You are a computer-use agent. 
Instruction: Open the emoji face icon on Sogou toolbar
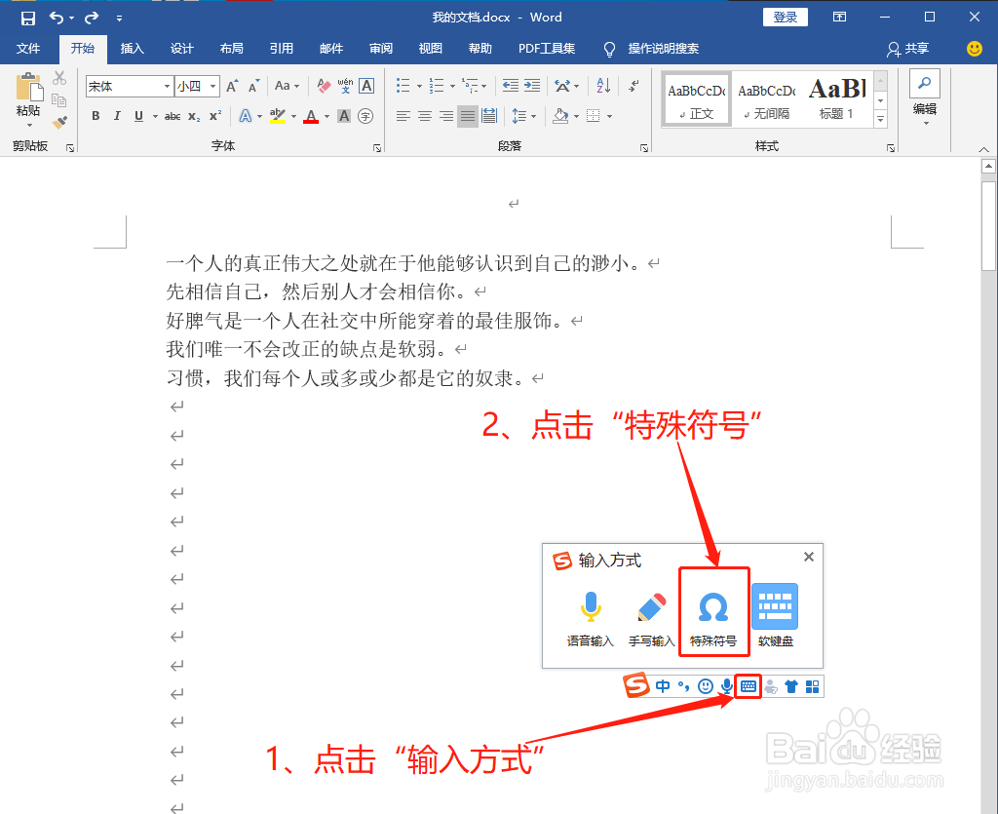coord(706,685)
